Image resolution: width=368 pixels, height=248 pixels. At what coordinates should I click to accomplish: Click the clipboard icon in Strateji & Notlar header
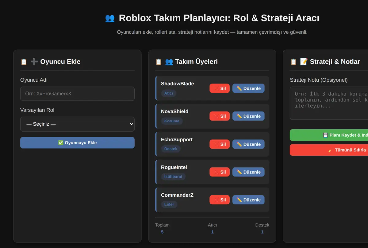(x=293, y=62)
